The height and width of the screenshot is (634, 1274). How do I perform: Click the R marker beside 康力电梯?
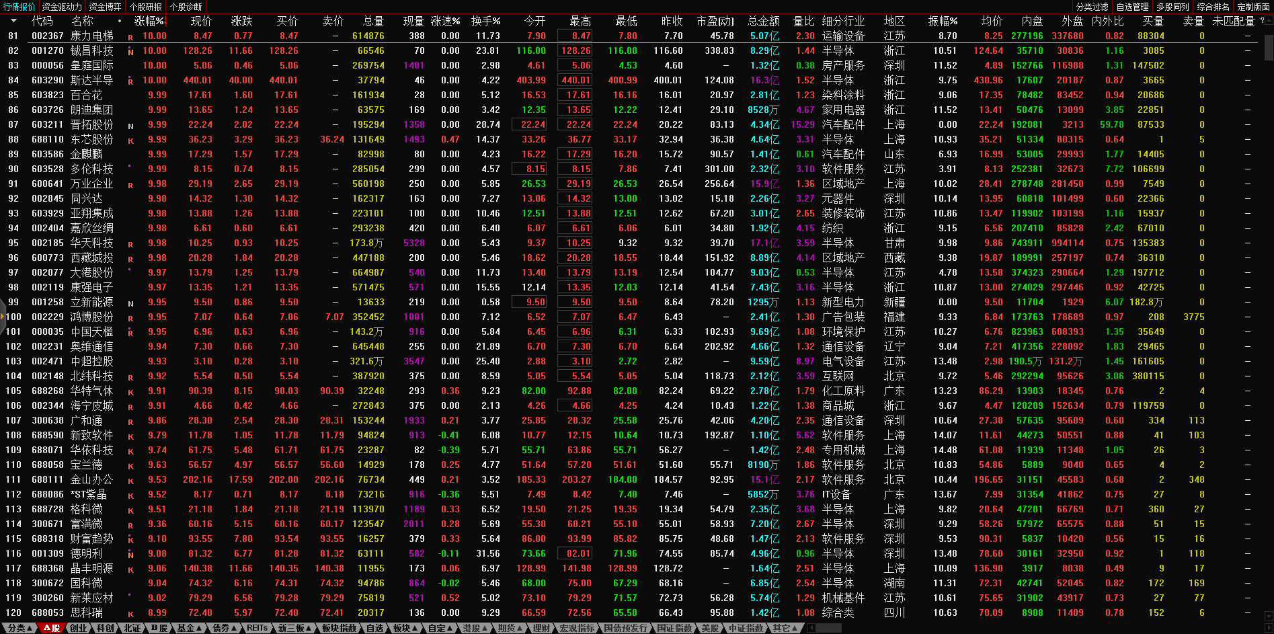[130, 38]
